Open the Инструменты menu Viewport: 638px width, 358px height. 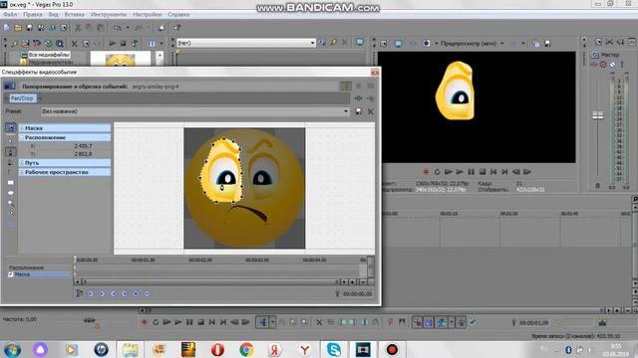109,14
